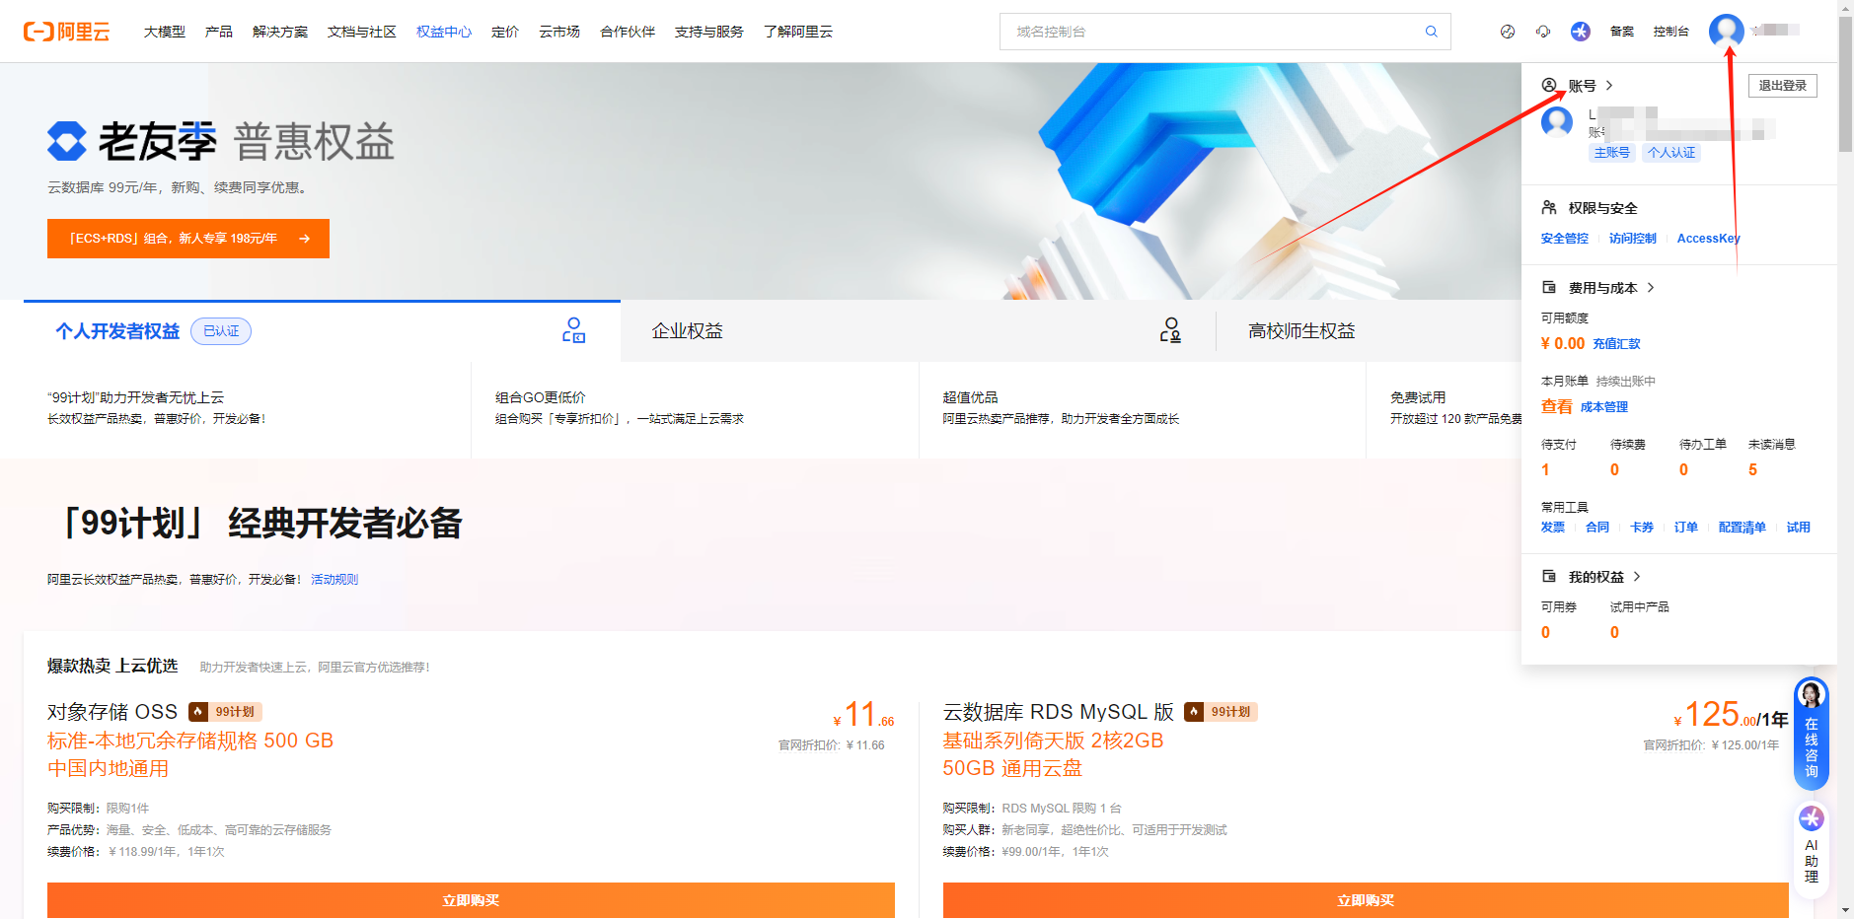This screenshot has height=919, width=1854.
Task: Open the 产品 menu in top navigation
Action: pos(218,31)
